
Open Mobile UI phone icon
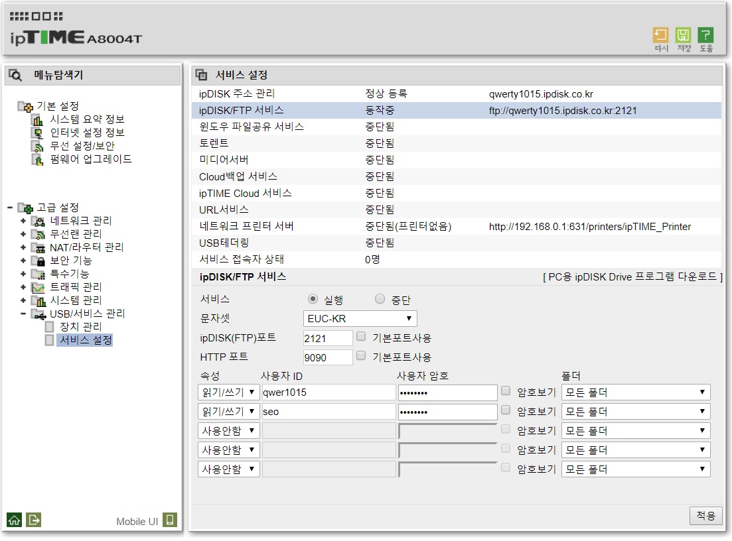click(170, 520)
